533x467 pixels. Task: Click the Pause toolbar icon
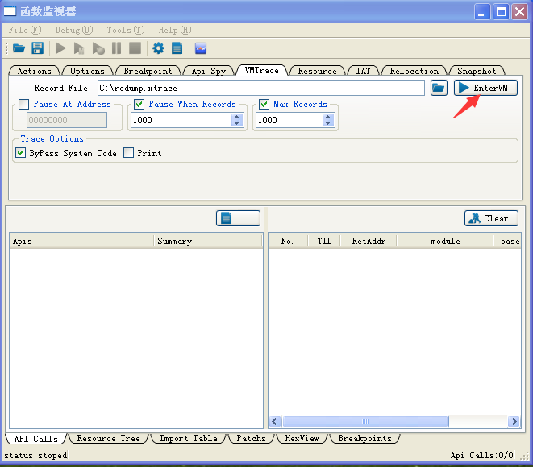[116, 48]
